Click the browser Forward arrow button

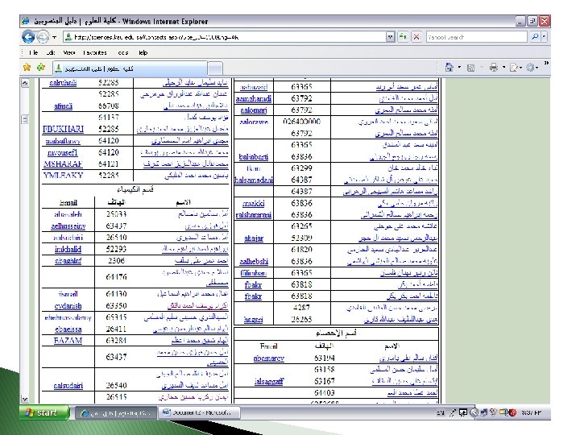tap(43, 36)
